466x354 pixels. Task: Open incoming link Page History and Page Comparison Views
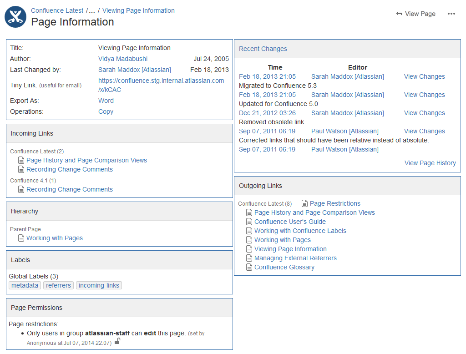[x=86, y=160]
